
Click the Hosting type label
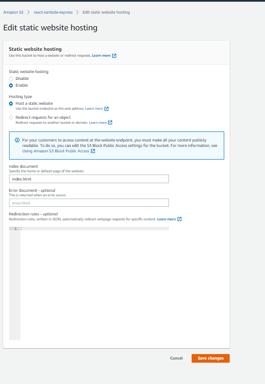tap(20, 97)
